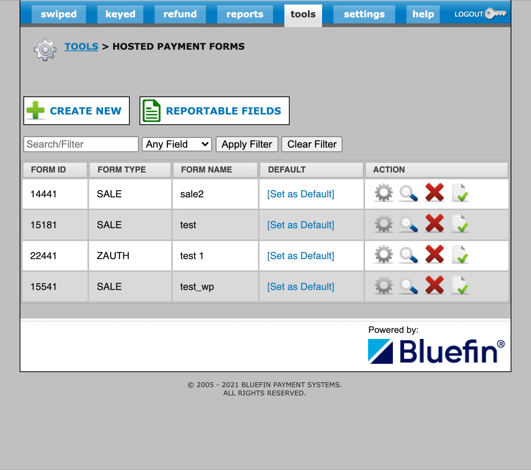Click the gear settings icon for form 14441
This screenshot has height=470, width=531.
(x=384, y=193)
